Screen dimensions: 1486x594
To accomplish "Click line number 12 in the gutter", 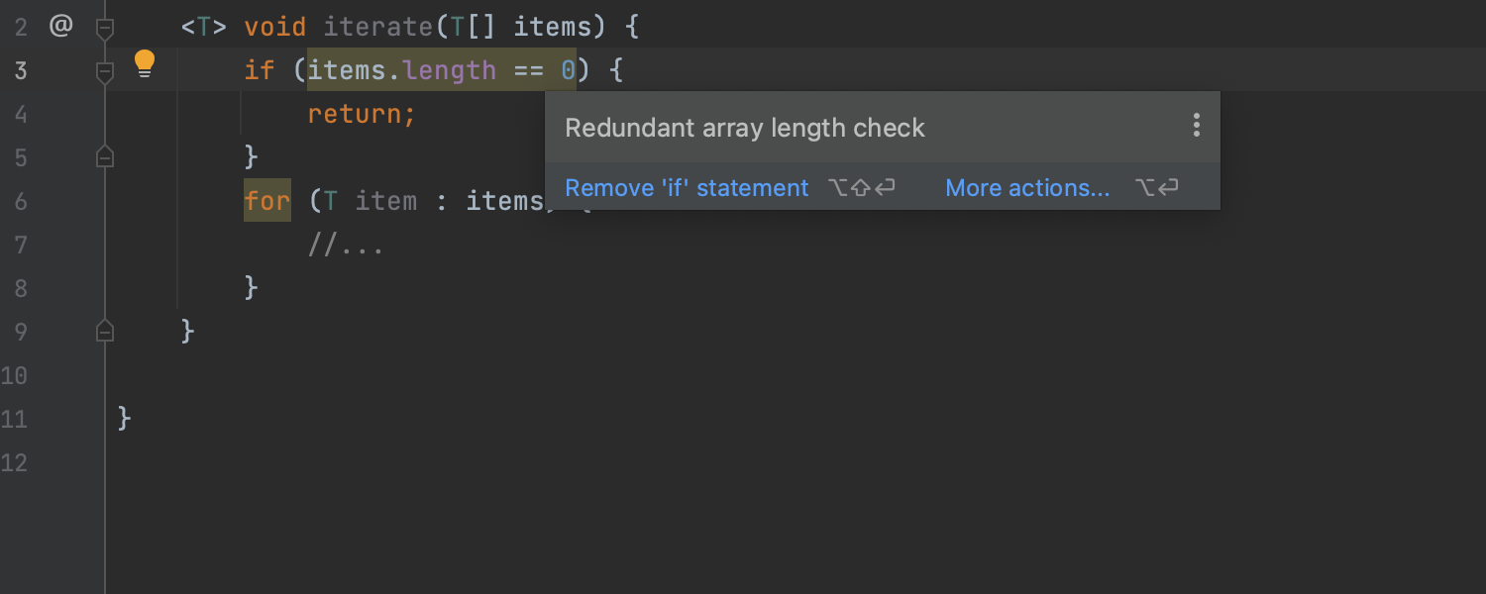I will (14, 462).
